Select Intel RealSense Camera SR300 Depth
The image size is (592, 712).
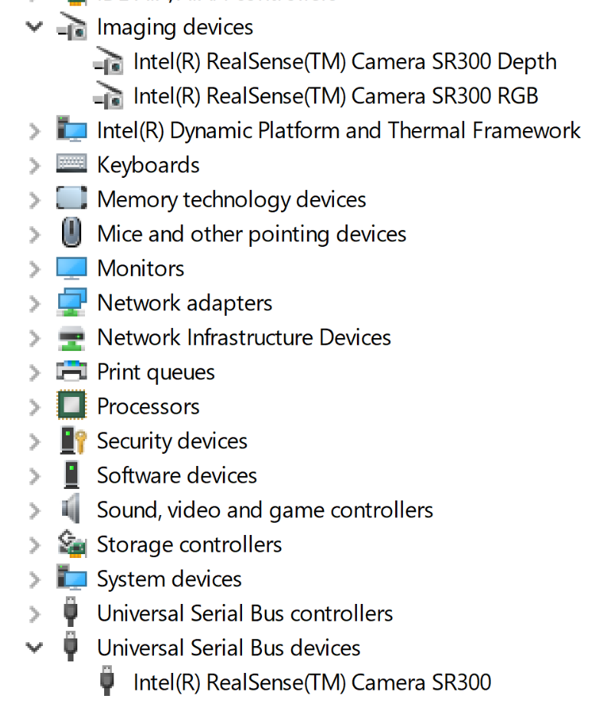tap(345, 62)
